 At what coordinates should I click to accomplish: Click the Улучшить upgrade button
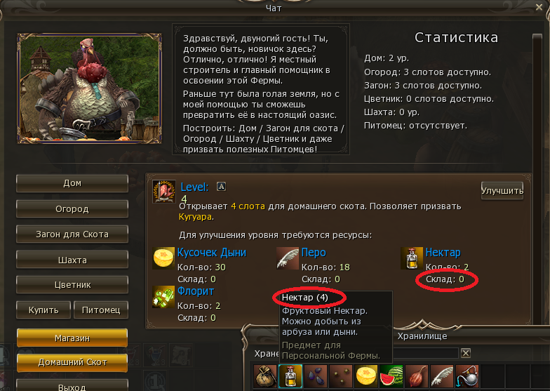point(502,191)
